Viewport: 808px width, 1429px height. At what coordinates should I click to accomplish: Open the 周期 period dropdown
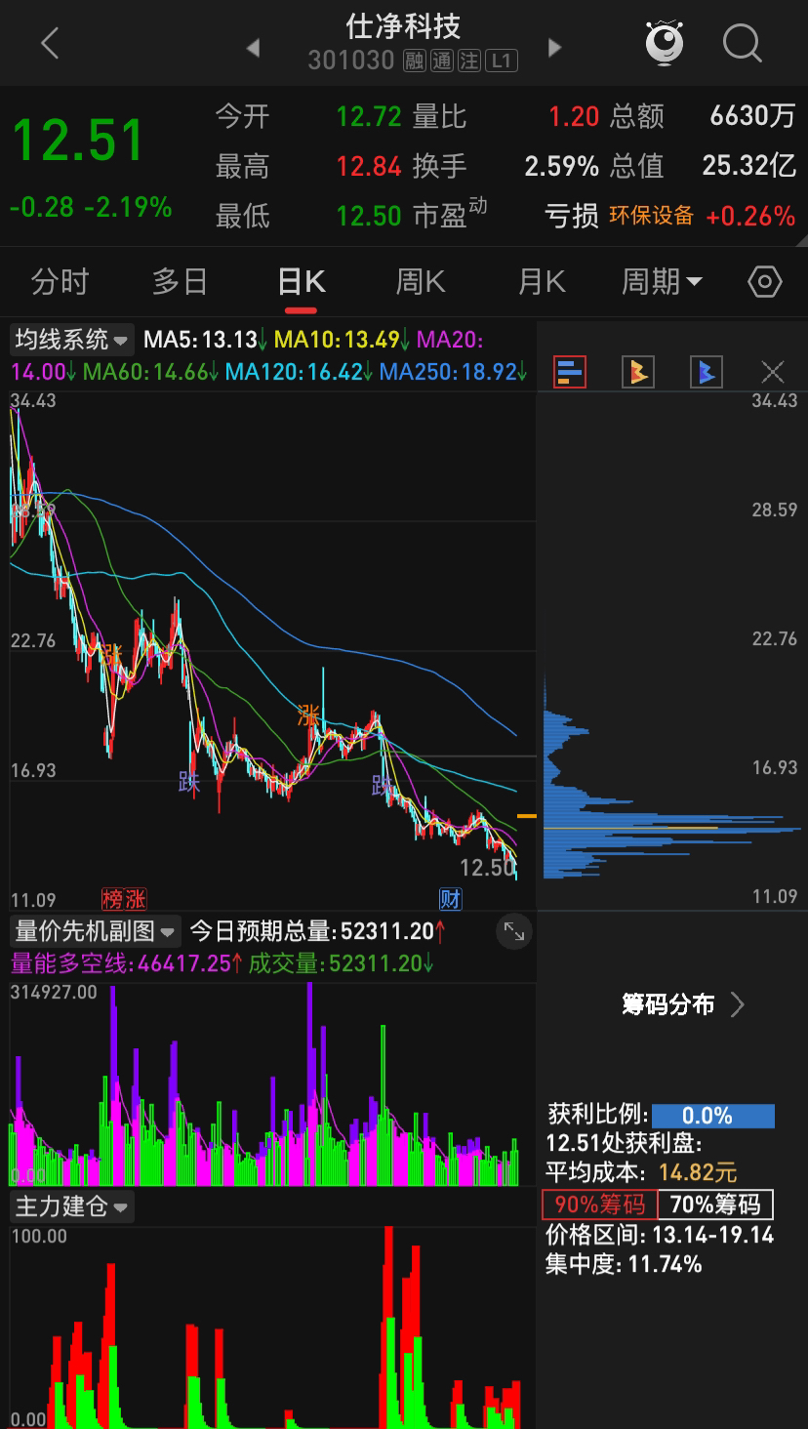[x=663, y=282]
